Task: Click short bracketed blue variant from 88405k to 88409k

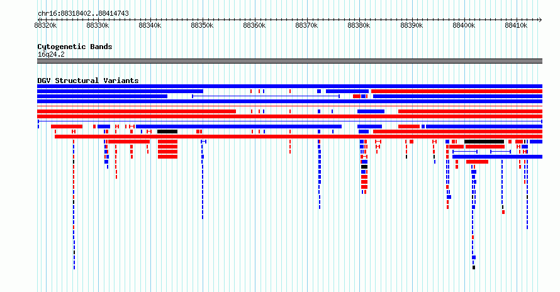Action: 500,152
